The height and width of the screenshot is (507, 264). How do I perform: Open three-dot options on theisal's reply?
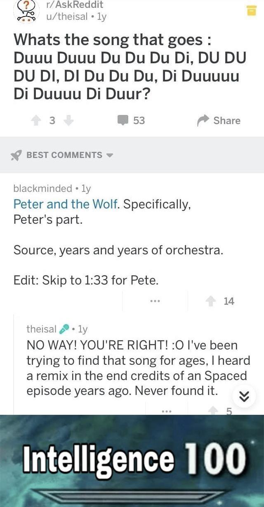coord(166,411)
